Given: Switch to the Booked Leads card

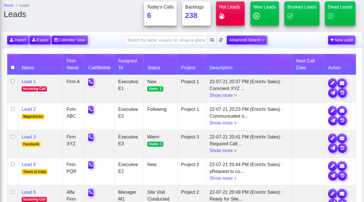Looking at the screenshot, I should tap(301, 13).
